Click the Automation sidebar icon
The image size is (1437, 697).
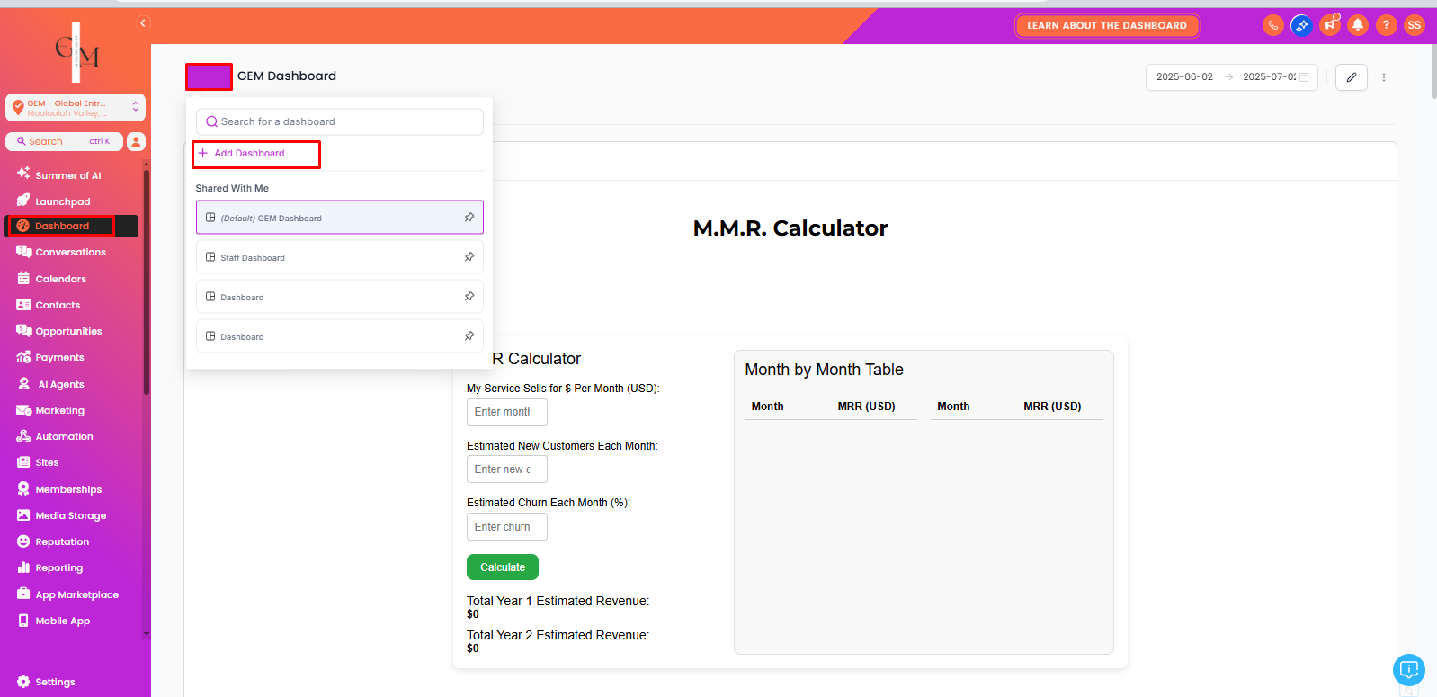coord(23,436)
